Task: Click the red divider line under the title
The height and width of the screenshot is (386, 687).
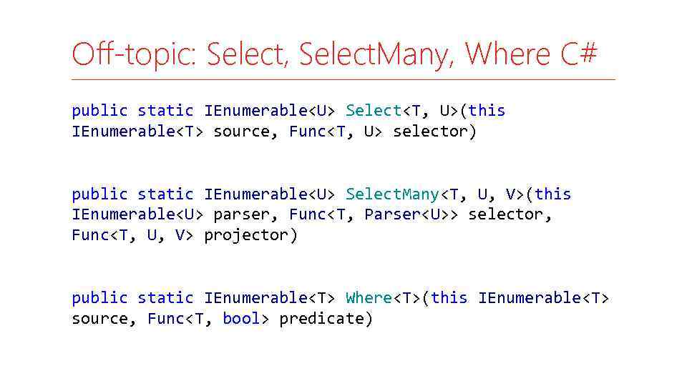Action: (343, 79)
